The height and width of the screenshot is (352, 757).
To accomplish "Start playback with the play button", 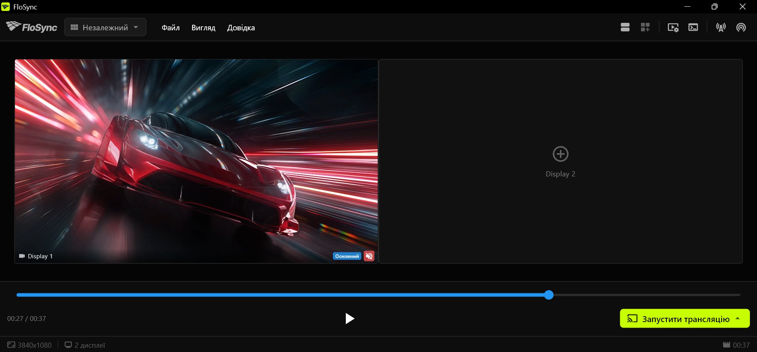I will (349, 319).
